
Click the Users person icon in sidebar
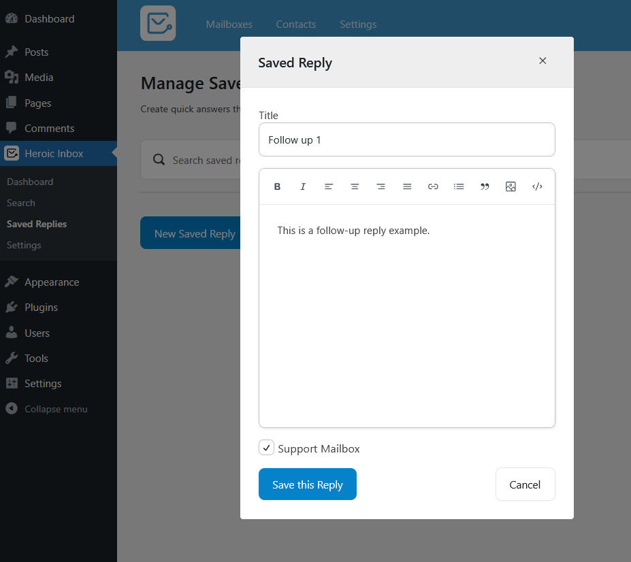tap(12, 332)
